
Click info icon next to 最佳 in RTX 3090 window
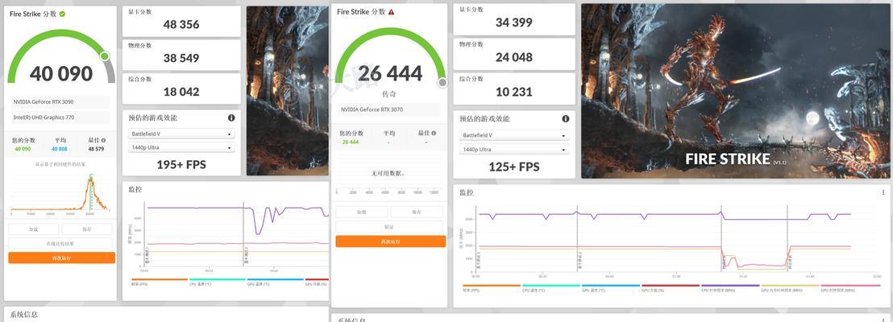103,140
